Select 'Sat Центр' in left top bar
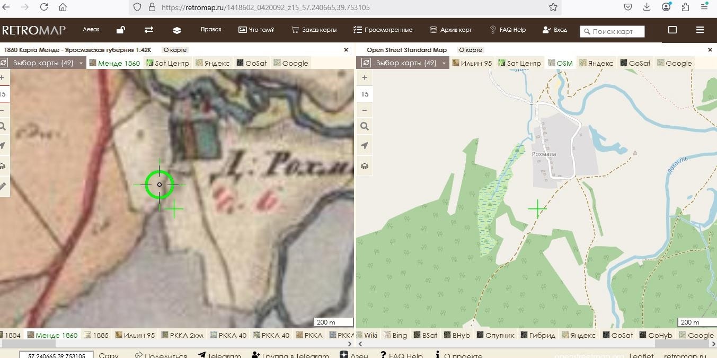Screen dimensions: 717x358 point(168,63)
